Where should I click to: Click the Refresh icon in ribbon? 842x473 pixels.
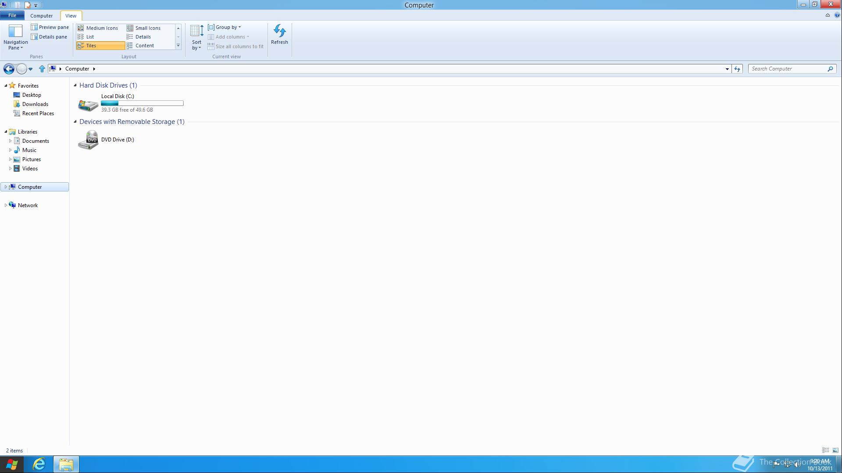pyautogui.click(x=279, y=32)
